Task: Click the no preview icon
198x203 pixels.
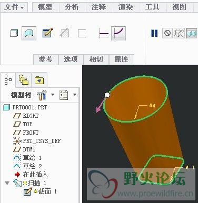Action: point(167,33)
